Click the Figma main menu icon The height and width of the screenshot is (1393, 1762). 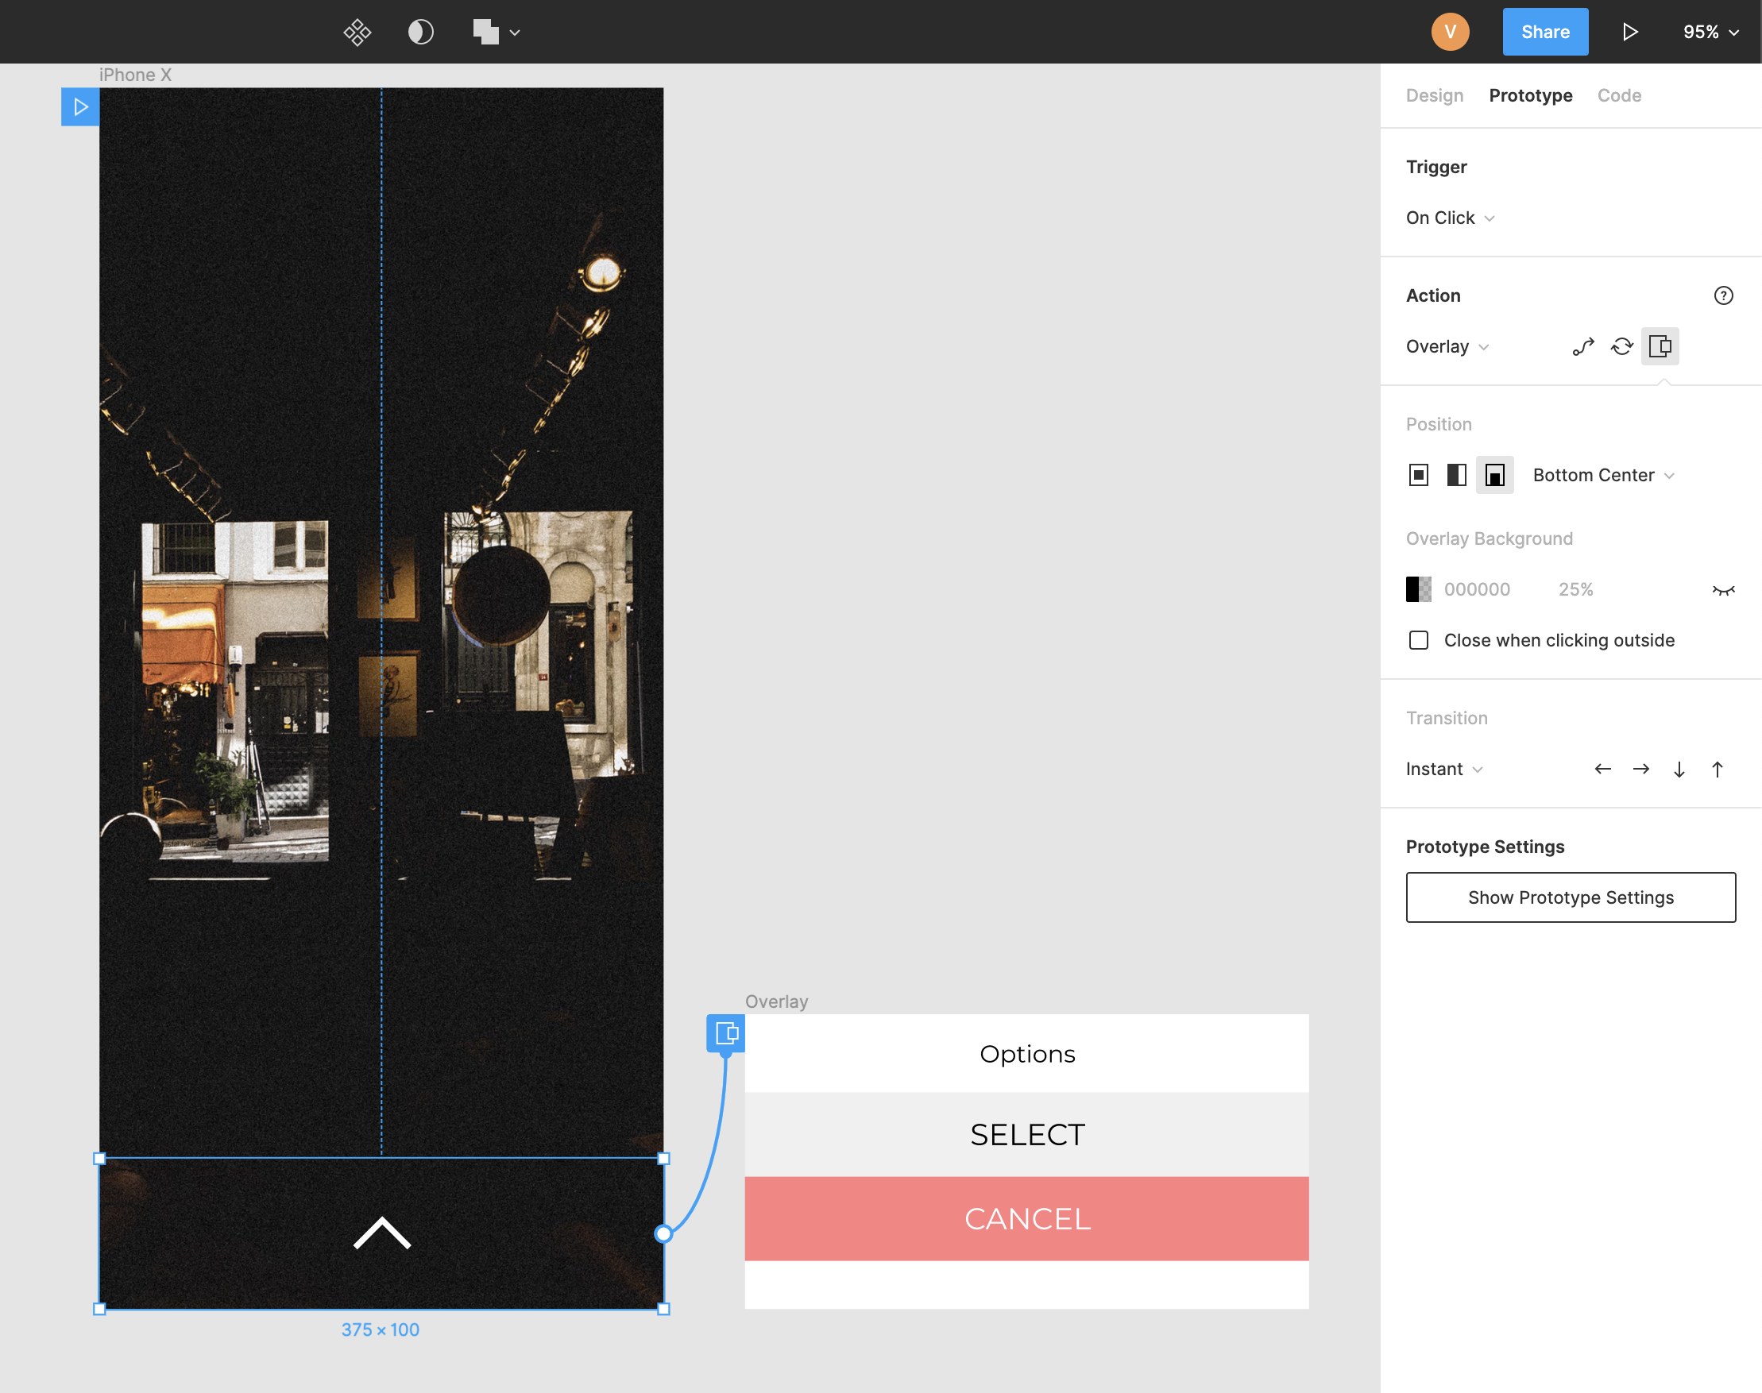tap(354, 32)
